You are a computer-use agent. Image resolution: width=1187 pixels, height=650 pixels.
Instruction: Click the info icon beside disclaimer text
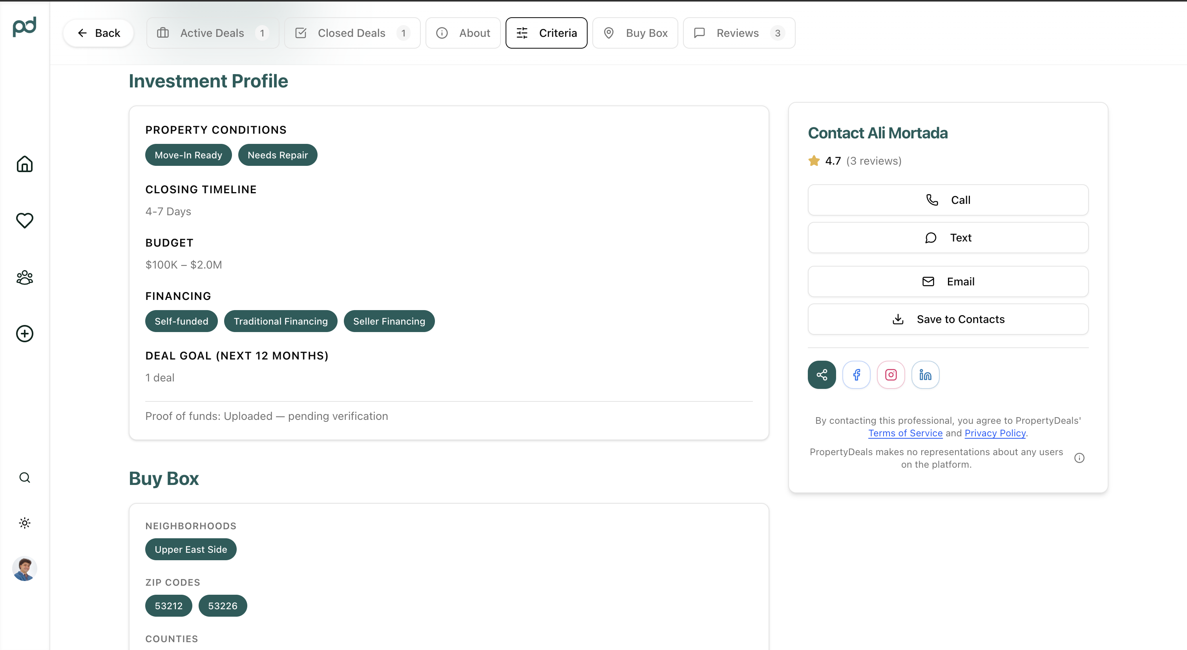coord(1079,458)
